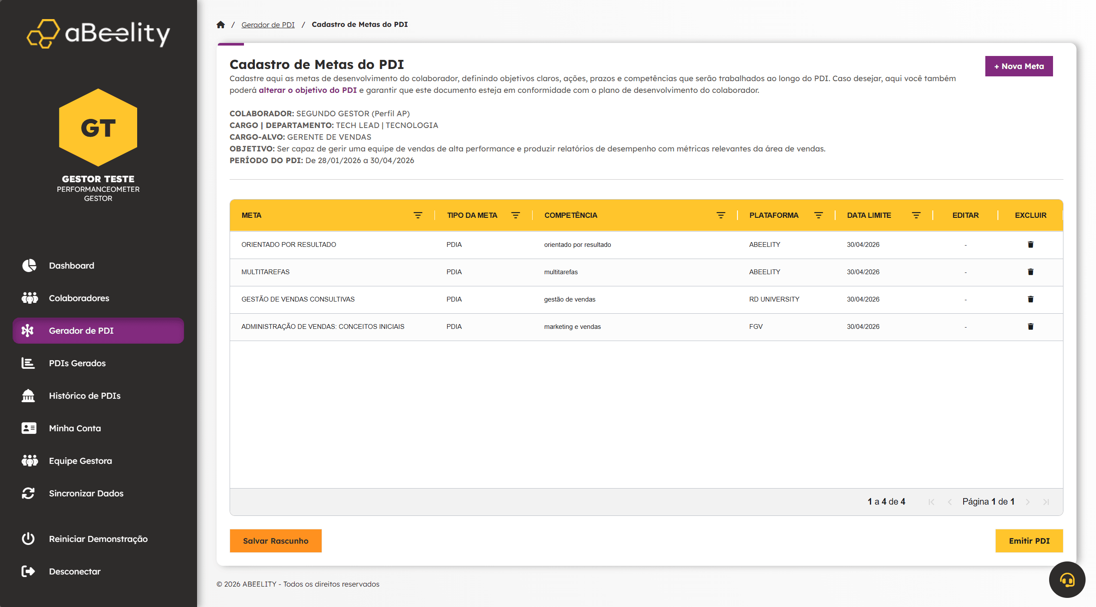Delete the ORIENTADO POR RESULTADO goal
The height and width of the screenshot is (607, 1096).
pos(1030,245)
